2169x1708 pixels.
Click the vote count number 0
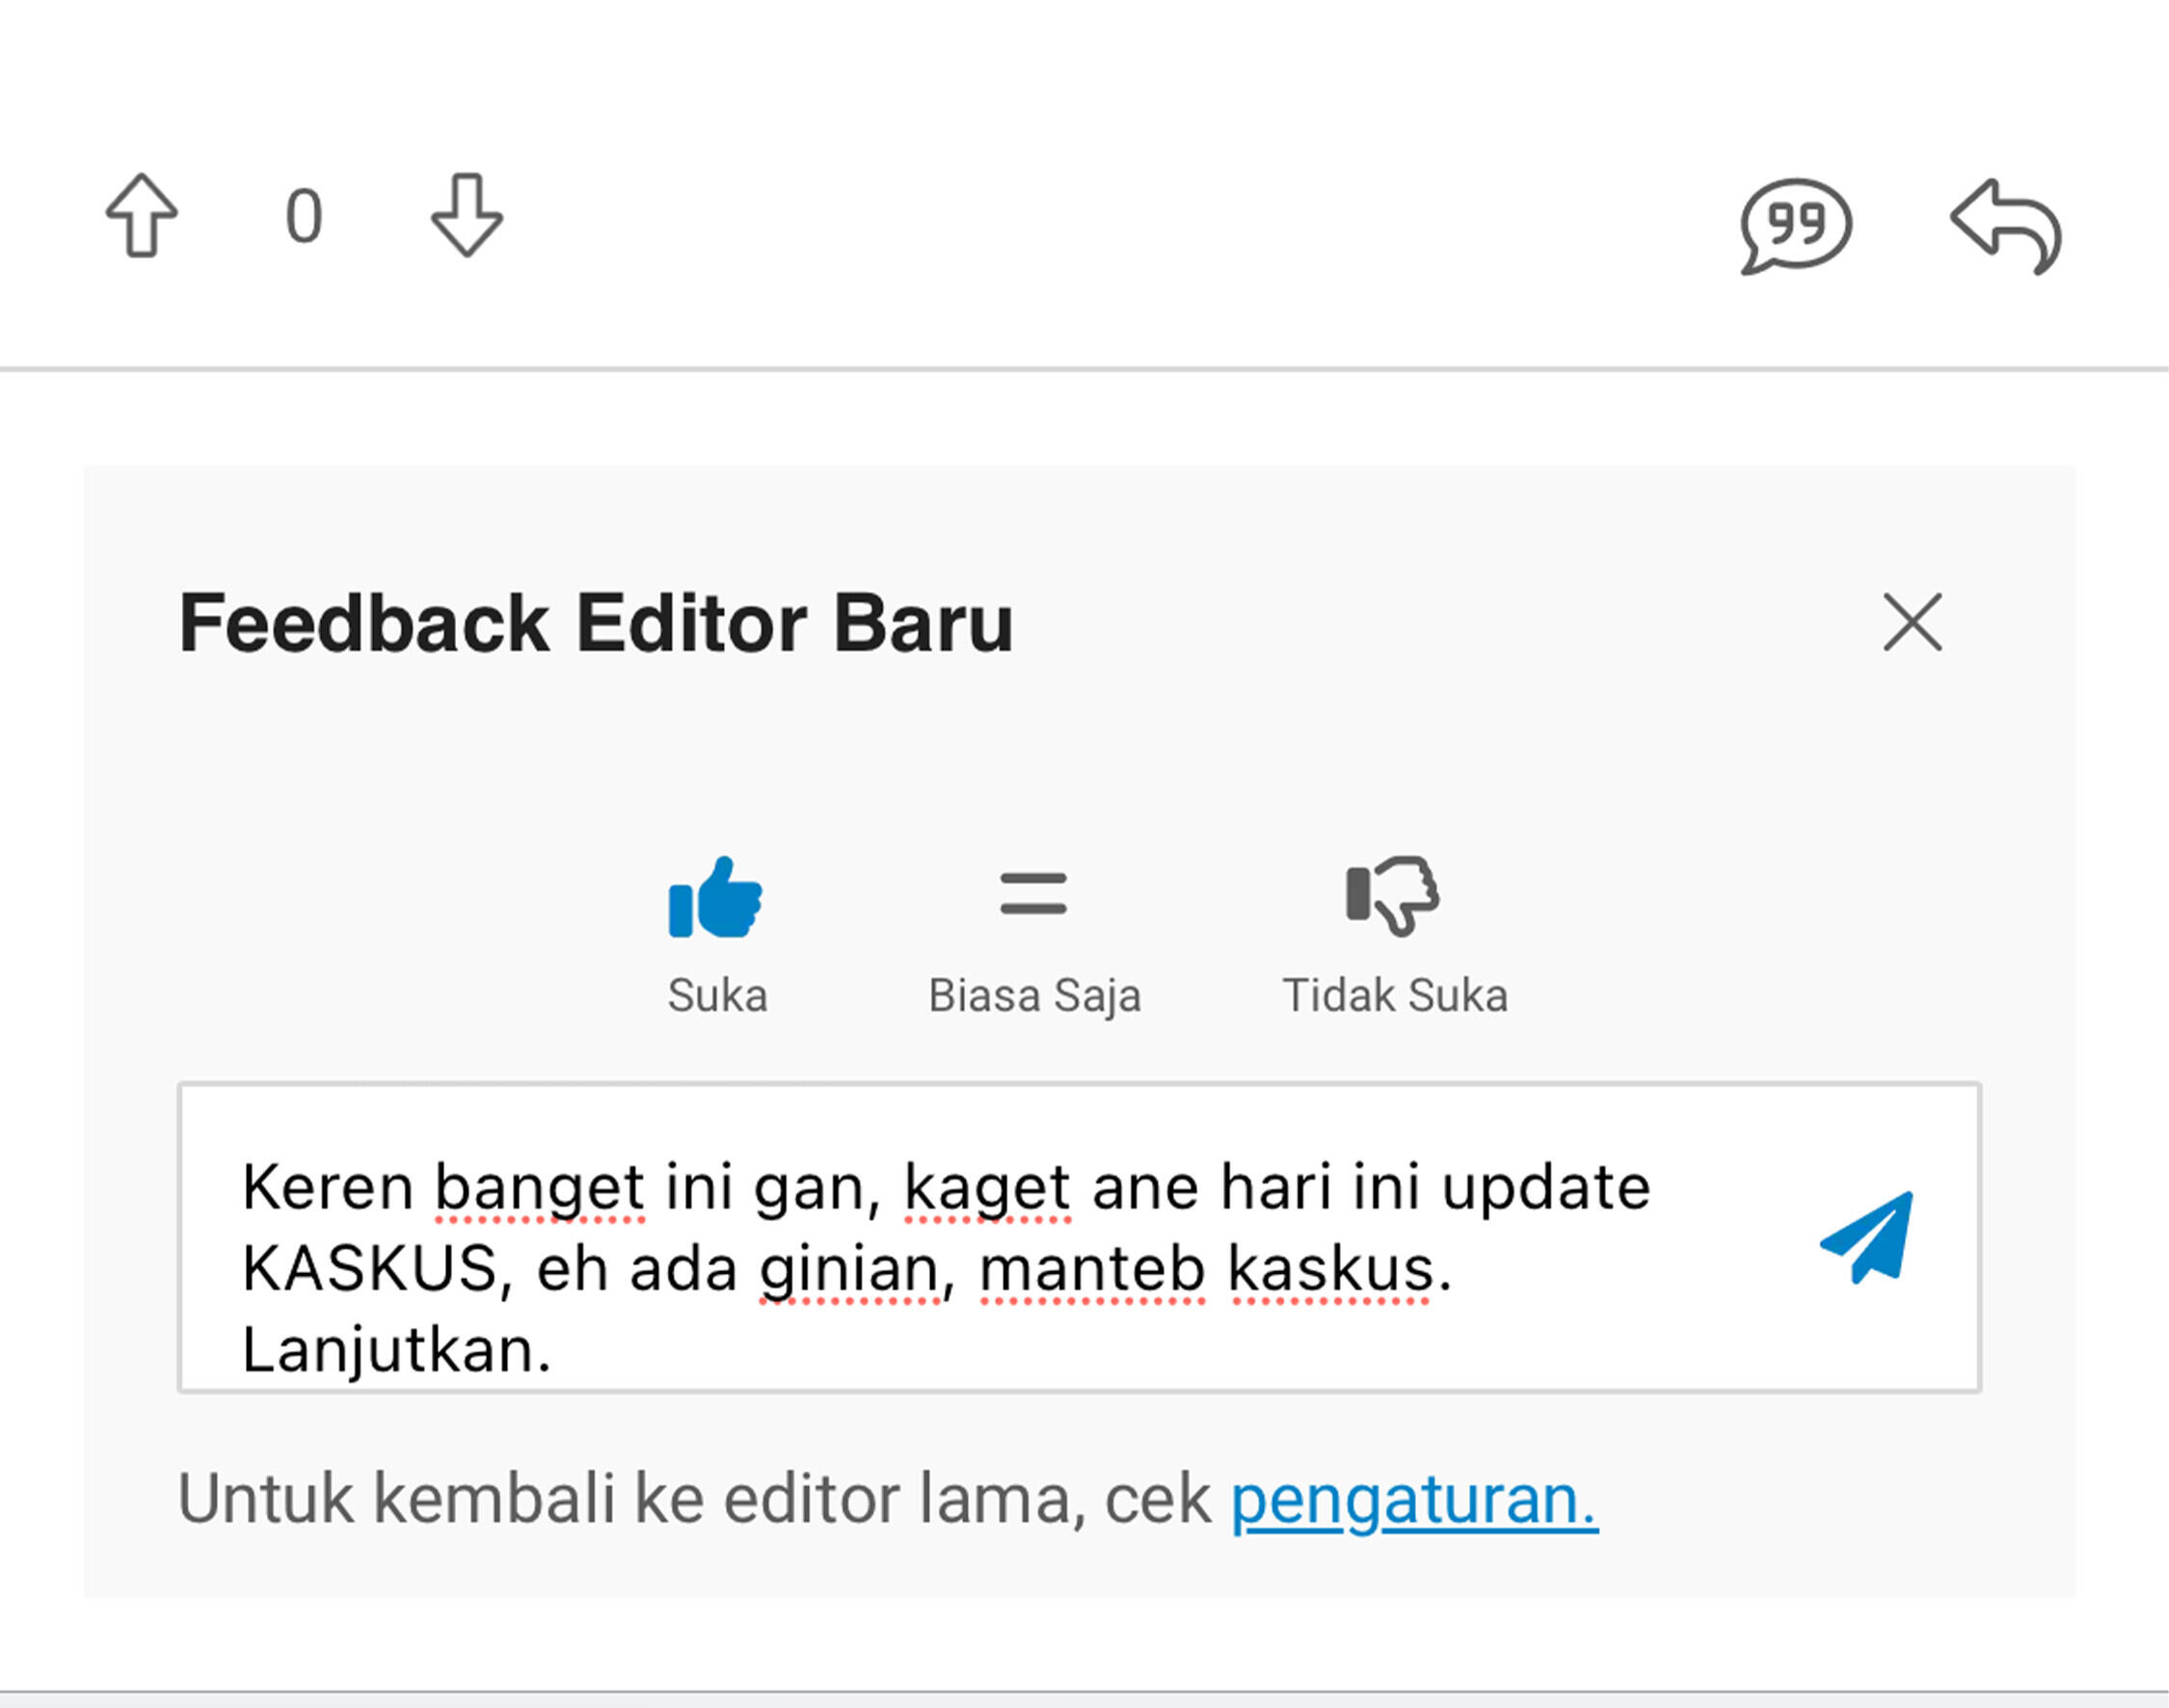(304, 217)
